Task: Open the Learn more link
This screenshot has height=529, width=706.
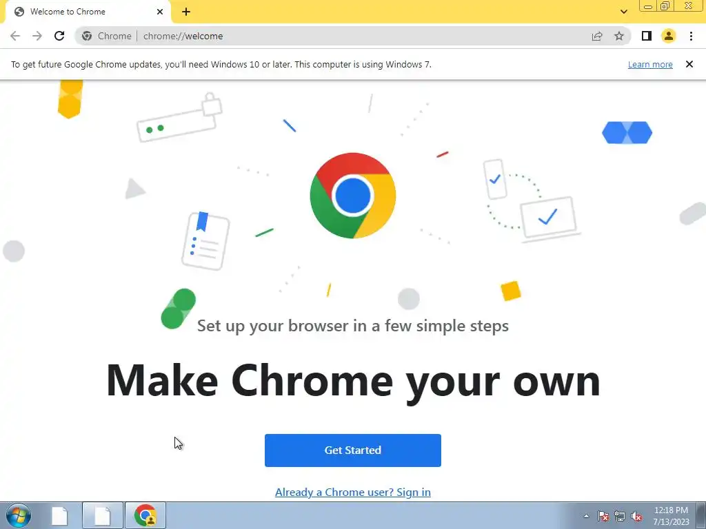Action: coord(650,64)
